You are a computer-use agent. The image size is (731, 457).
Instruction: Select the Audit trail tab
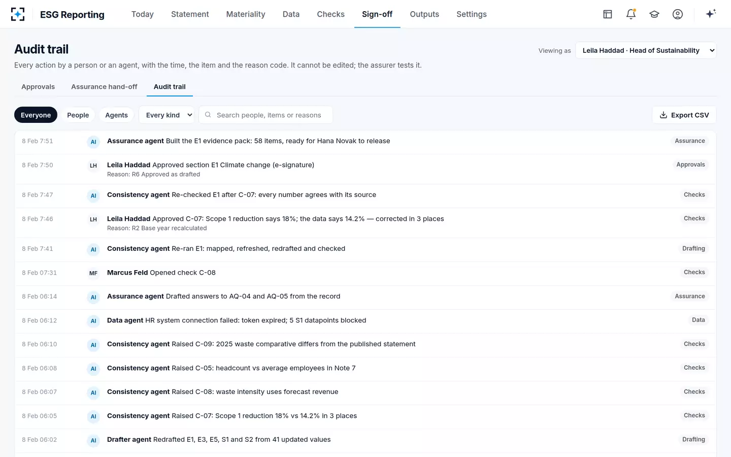point(170,87)
